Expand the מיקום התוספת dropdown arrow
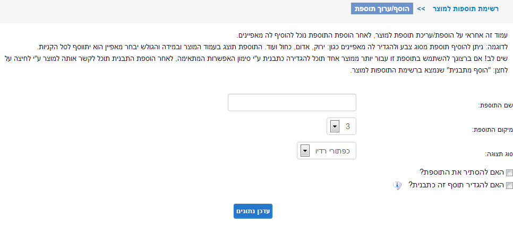Viewport: 513px width, 226px height. click(x=335, y=126)
